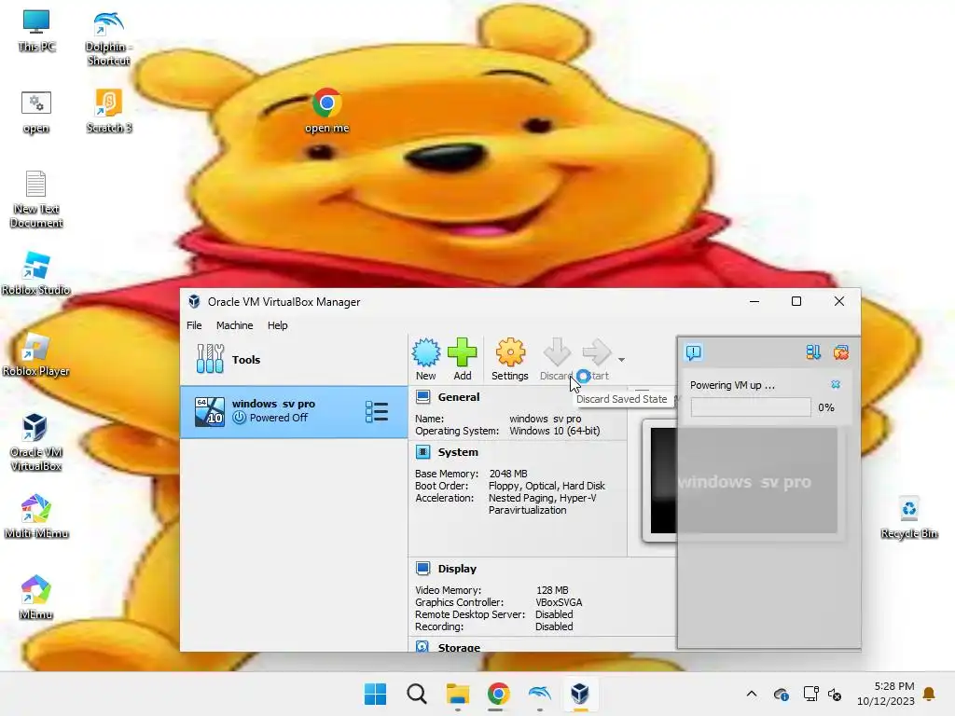Select the Multi-MEmu desktop shortcut
The height and width of the screenshot is (716, 955).
pos(36,516)
